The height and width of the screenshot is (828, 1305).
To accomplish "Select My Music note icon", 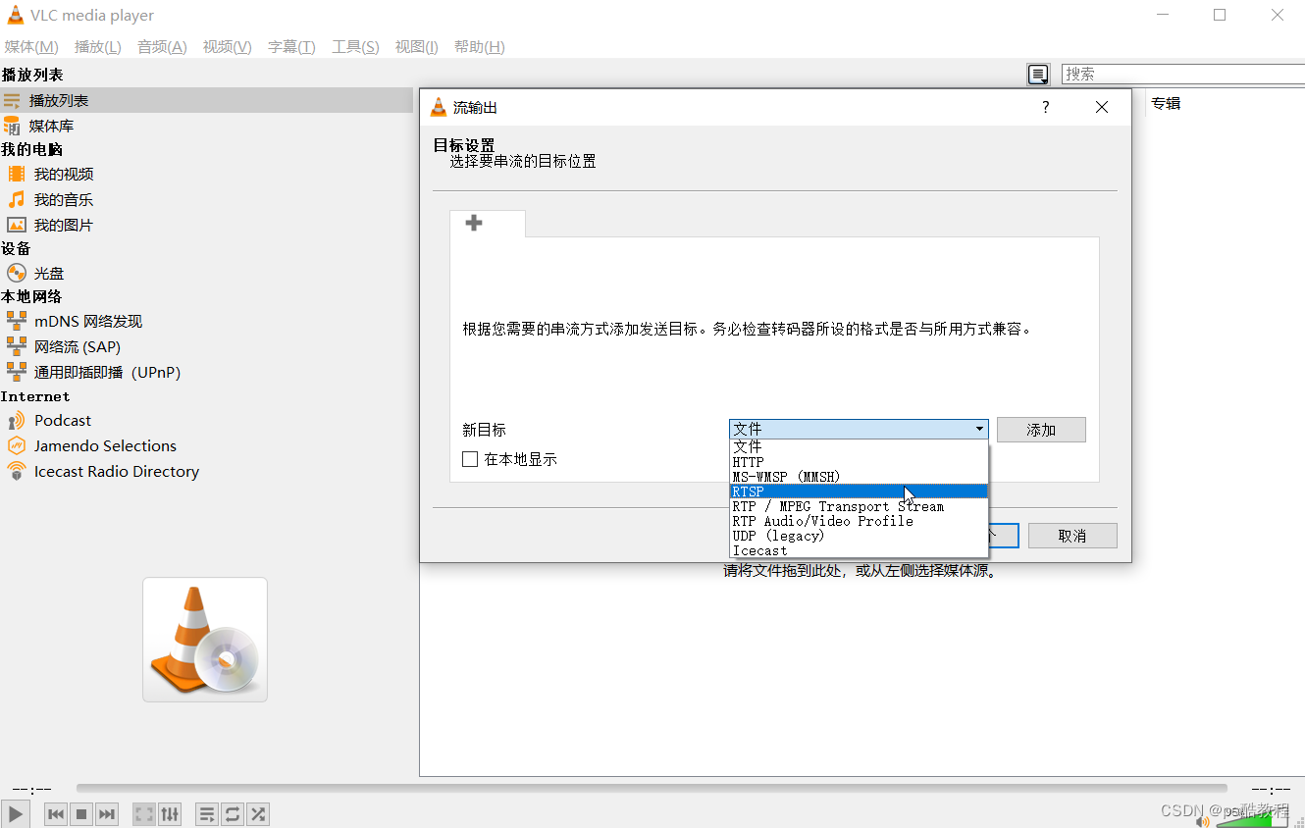I will click(17, 199).
